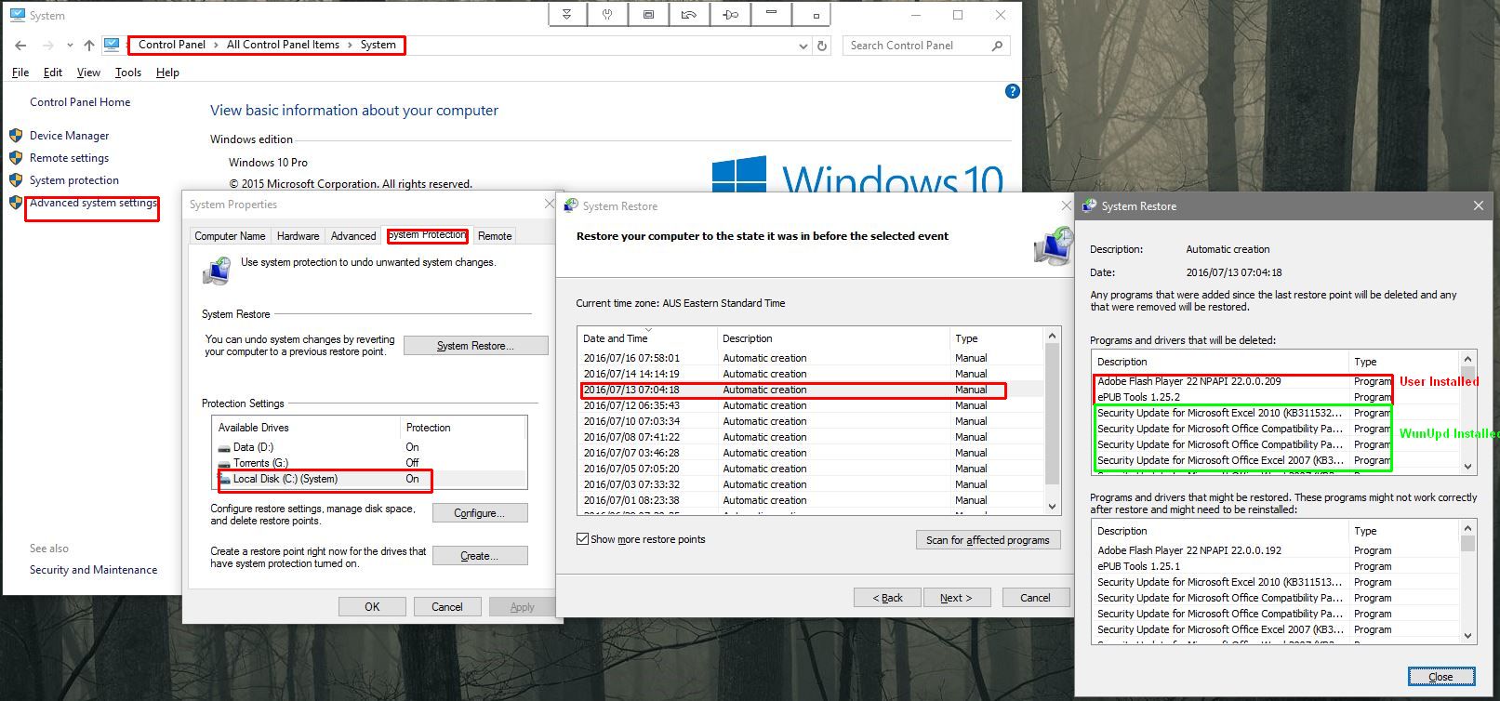
Task: Click the System window title bar icon
Action: 18,16
